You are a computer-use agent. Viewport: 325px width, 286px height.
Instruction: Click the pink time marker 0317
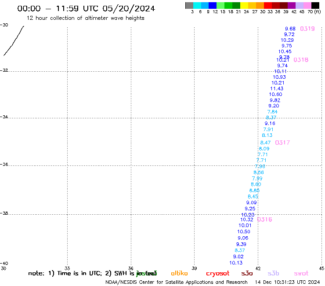point(282,143)
